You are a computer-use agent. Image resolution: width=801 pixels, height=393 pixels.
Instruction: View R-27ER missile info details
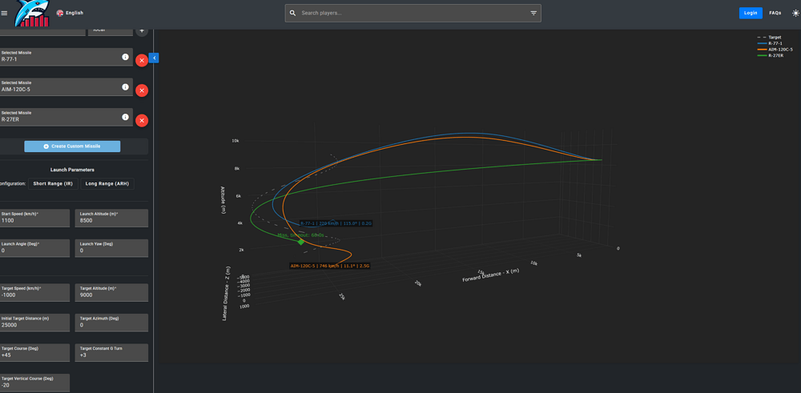(125, 118)
